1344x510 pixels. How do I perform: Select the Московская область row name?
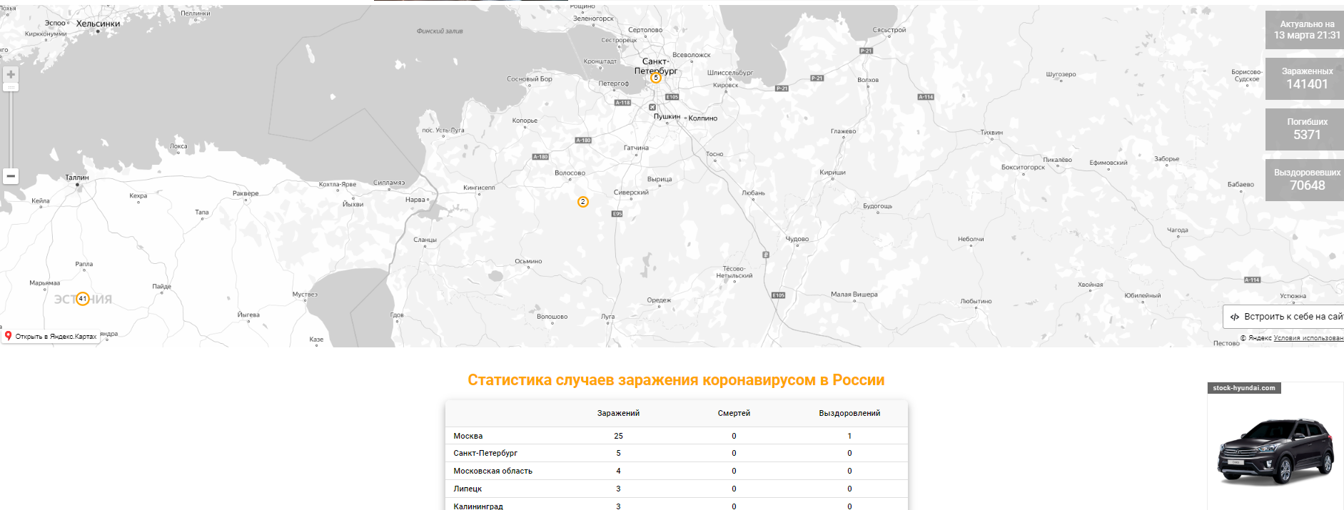point(492,471)
